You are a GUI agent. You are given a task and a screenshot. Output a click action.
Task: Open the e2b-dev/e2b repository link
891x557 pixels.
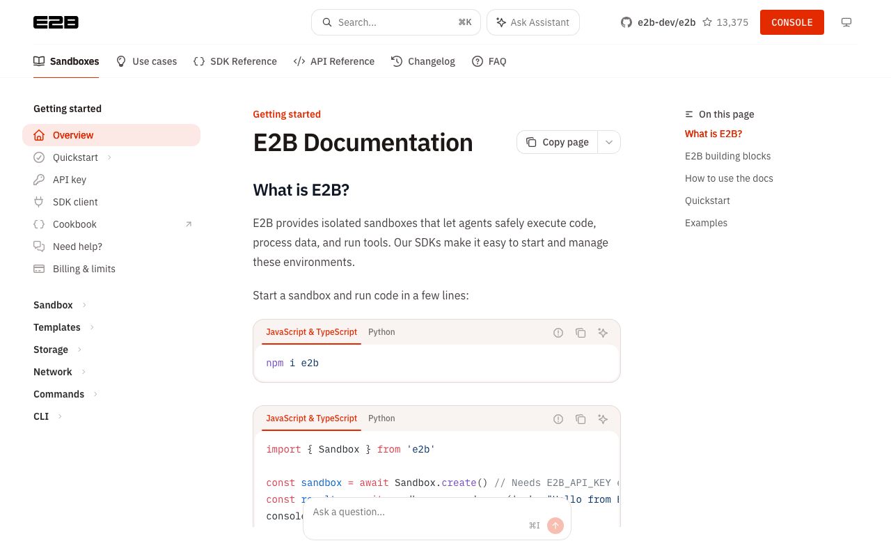[667, 22]
